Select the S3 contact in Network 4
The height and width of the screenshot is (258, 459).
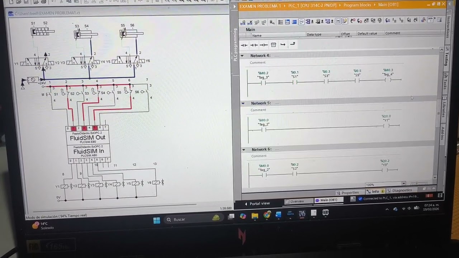326,81
